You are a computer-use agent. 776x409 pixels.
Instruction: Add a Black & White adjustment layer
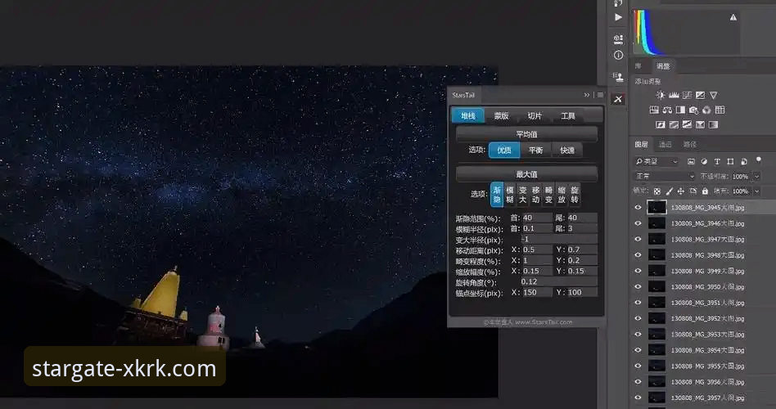(680, 110)
